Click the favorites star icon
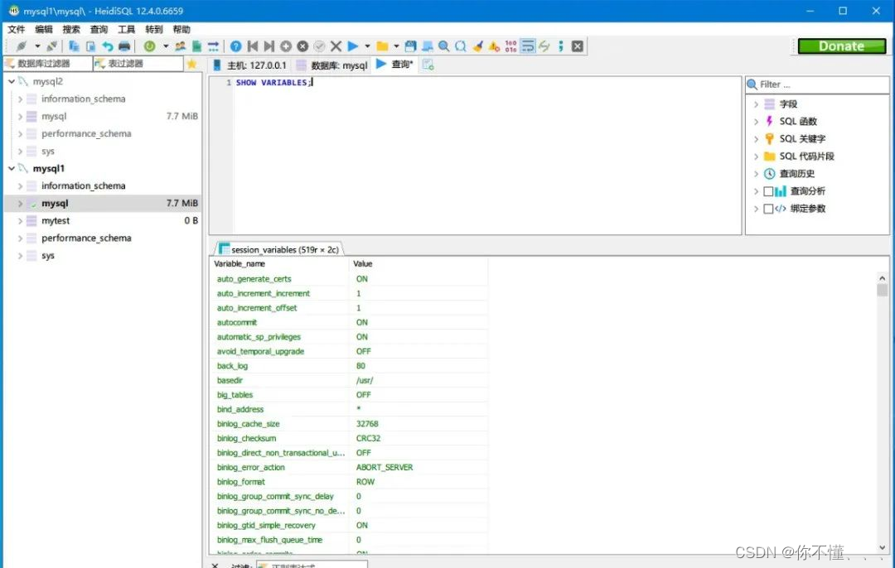The height and width of the screenshot is (568, 895). (191, 63)
